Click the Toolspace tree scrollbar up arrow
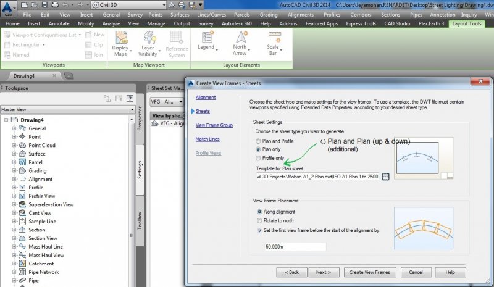The image size is (494, 287). (x=132, y=120)
